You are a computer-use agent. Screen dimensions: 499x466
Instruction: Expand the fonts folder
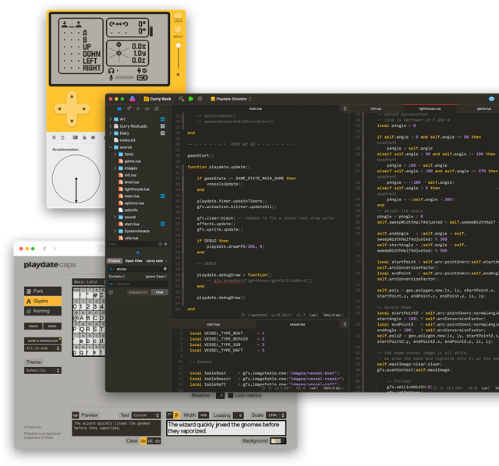115,154
